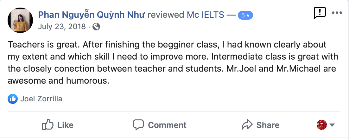Open reviewer's profile picture
349x140 pixels.
(20, 20)
